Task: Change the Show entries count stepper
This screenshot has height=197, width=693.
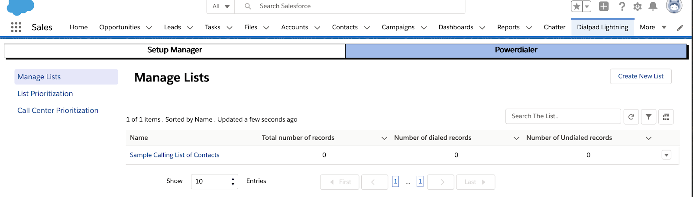Action: coord(233,181)
